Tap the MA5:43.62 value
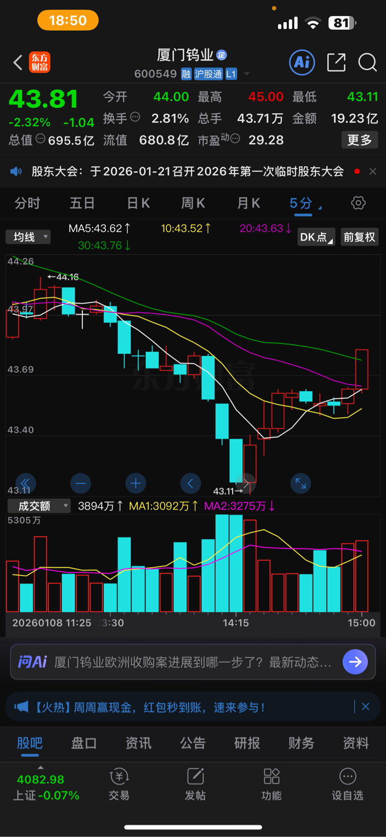 pyautogui.click(x=100, y=228)
